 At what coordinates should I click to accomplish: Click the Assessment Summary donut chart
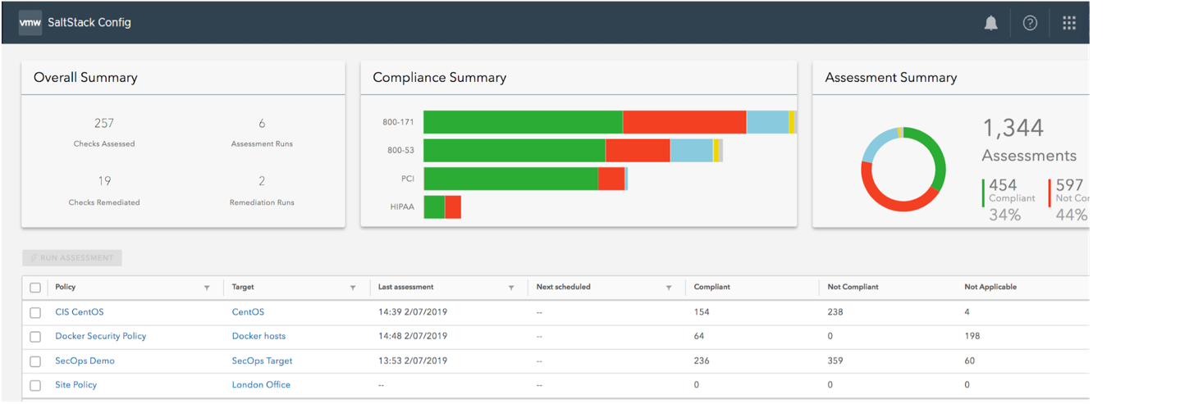tap(903, 170)
